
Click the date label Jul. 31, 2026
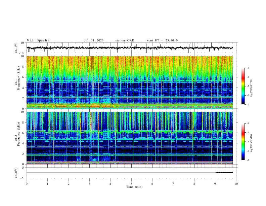(x=94, y=40)
